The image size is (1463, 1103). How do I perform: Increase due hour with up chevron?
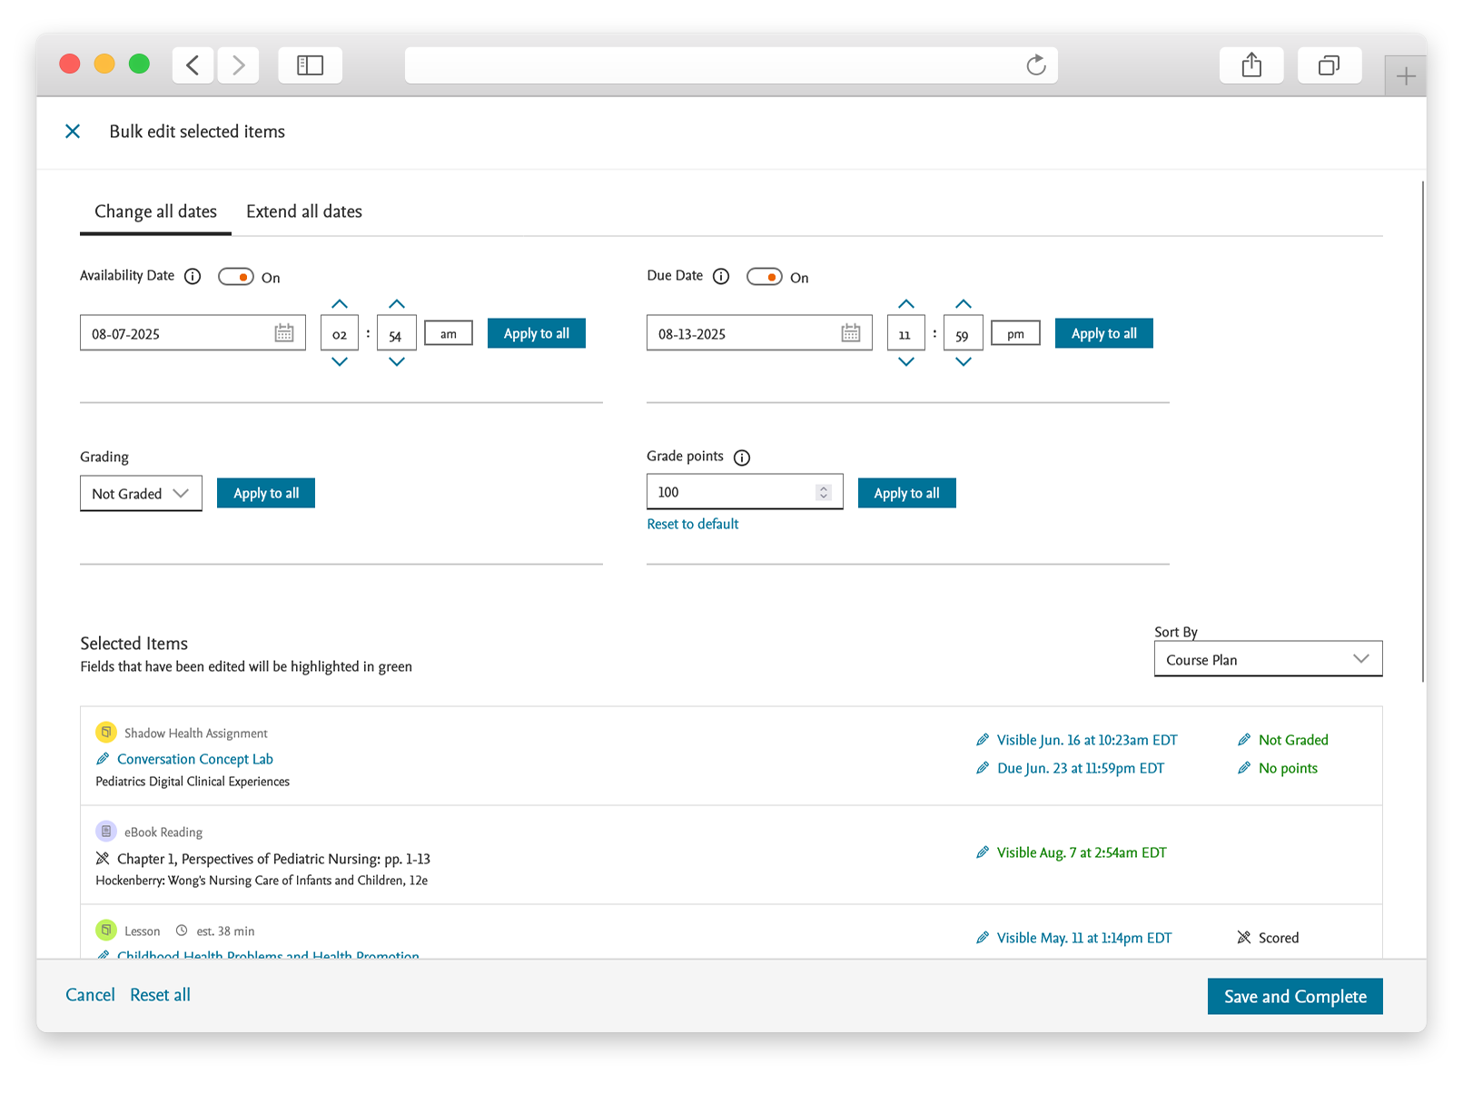906,304
